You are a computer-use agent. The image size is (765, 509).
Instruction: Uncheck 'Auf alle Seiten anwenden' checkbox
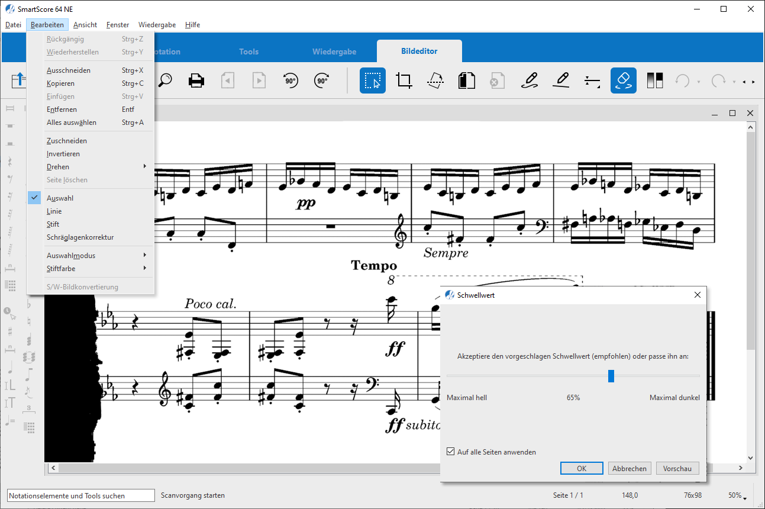coord(451,452)
